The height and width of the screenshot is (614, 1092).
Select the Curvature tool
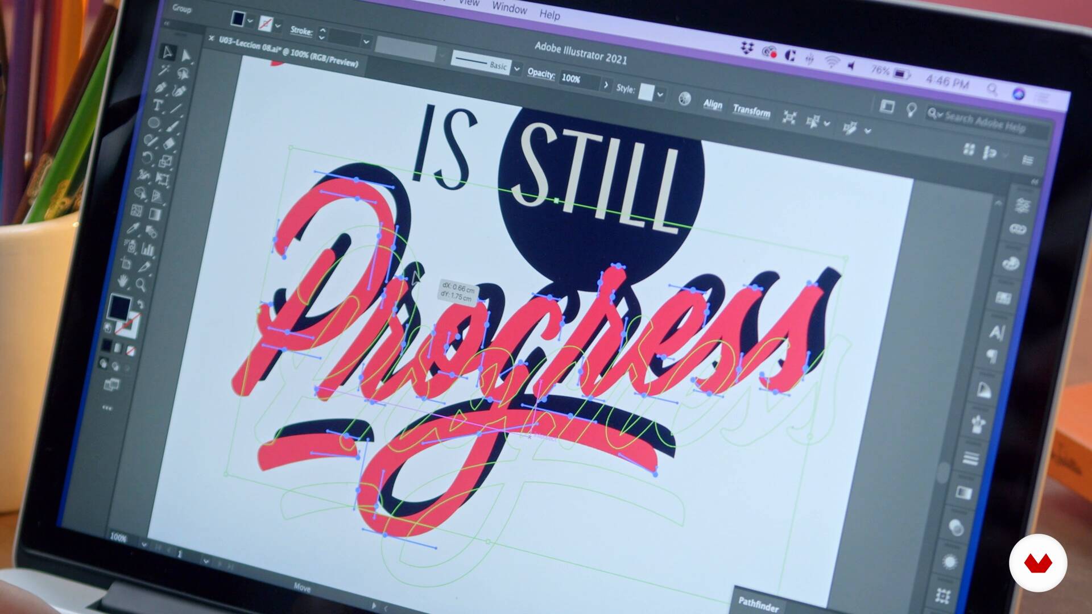(x=180, y=91)
